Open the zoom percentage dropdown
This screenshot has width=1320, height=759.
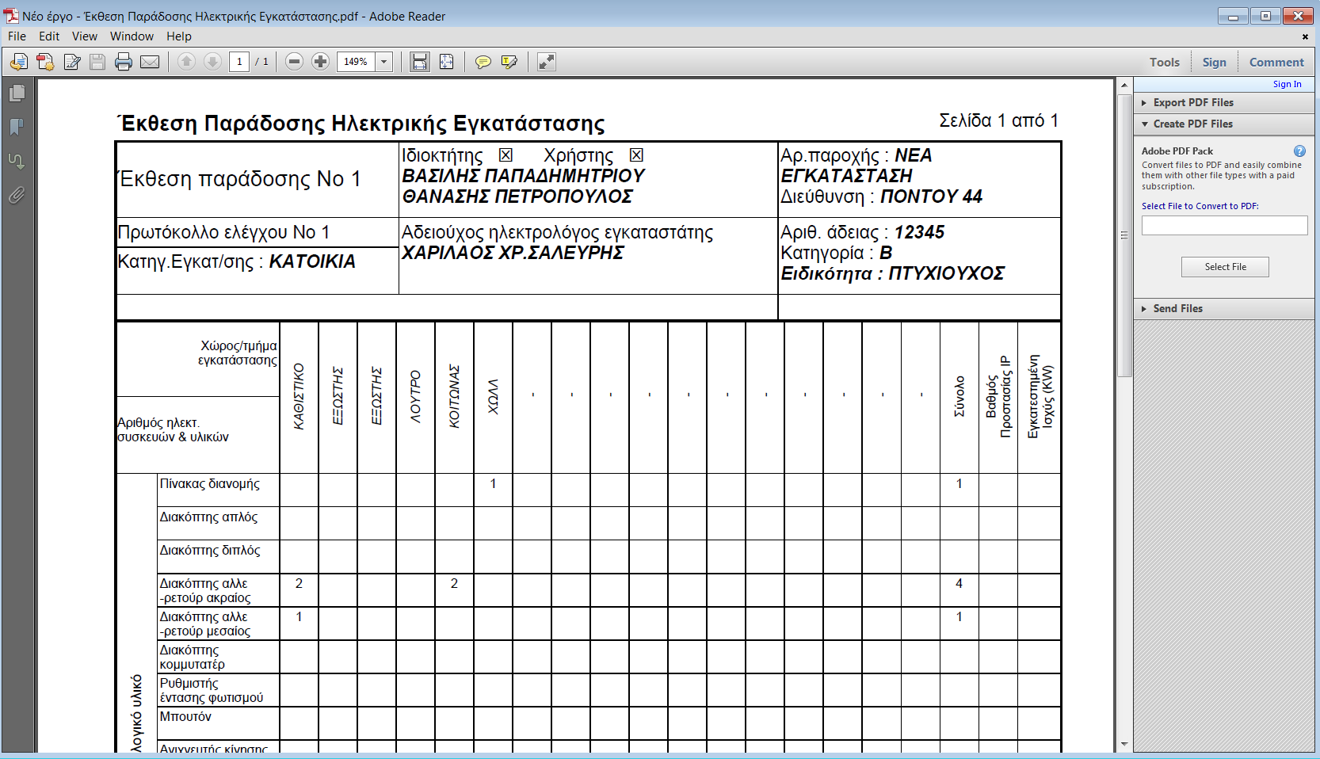click(x=384, y=62)
